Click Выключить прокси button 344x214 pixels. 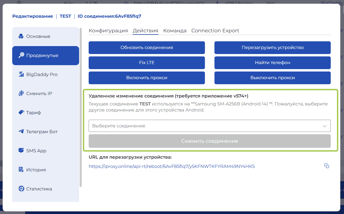pyautogui.click(x=273, y=78)
